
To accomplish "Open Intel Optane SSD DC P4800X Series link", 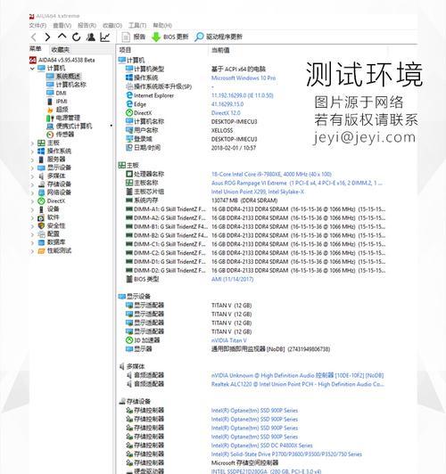I will pos(261,445).
